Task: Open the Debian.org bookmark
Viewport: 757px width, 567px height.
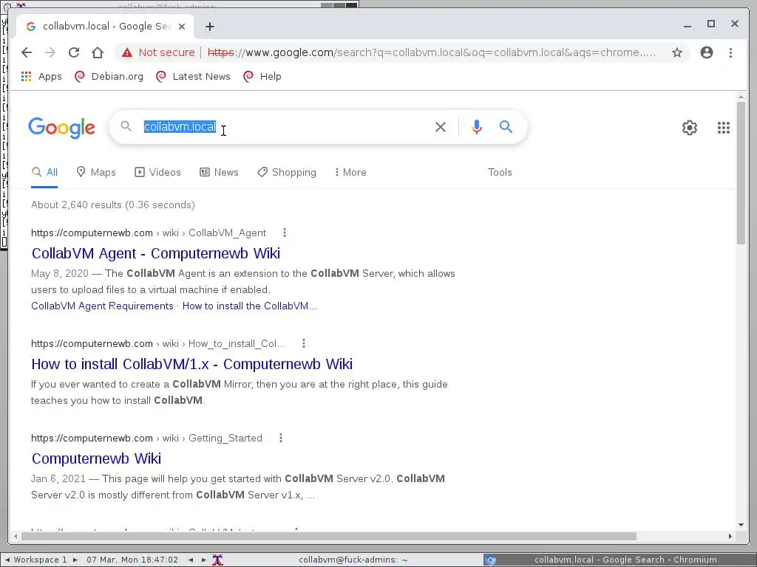Action: coord(109,76)
